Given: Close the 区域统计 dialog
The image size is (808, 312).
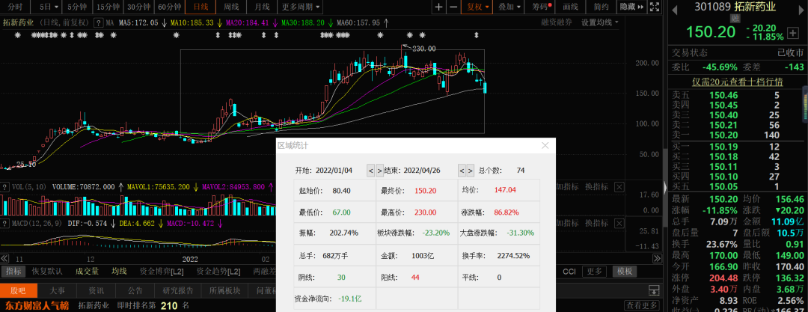Looking at the screenshot, I should 545,146.
